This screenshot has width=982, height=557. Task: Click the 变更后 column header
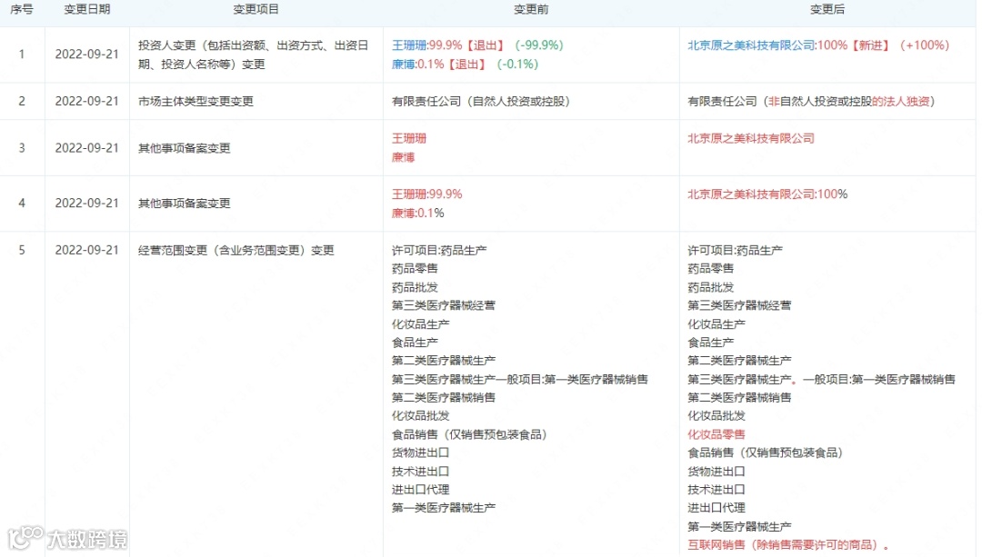click(827, 9)
